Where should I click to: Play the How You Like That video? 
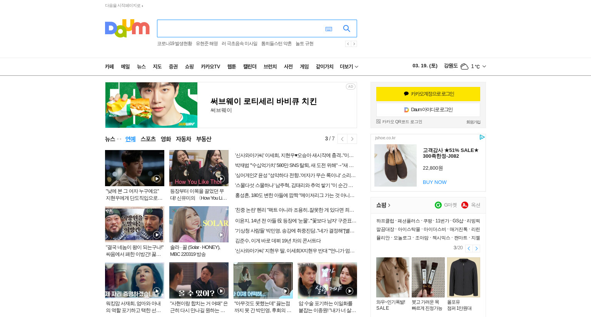click(199, 168)
